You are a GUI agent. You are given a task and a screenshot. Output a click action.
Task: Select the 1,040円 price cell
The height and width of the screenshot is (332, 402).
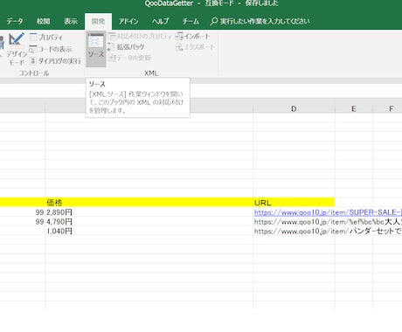149,232
